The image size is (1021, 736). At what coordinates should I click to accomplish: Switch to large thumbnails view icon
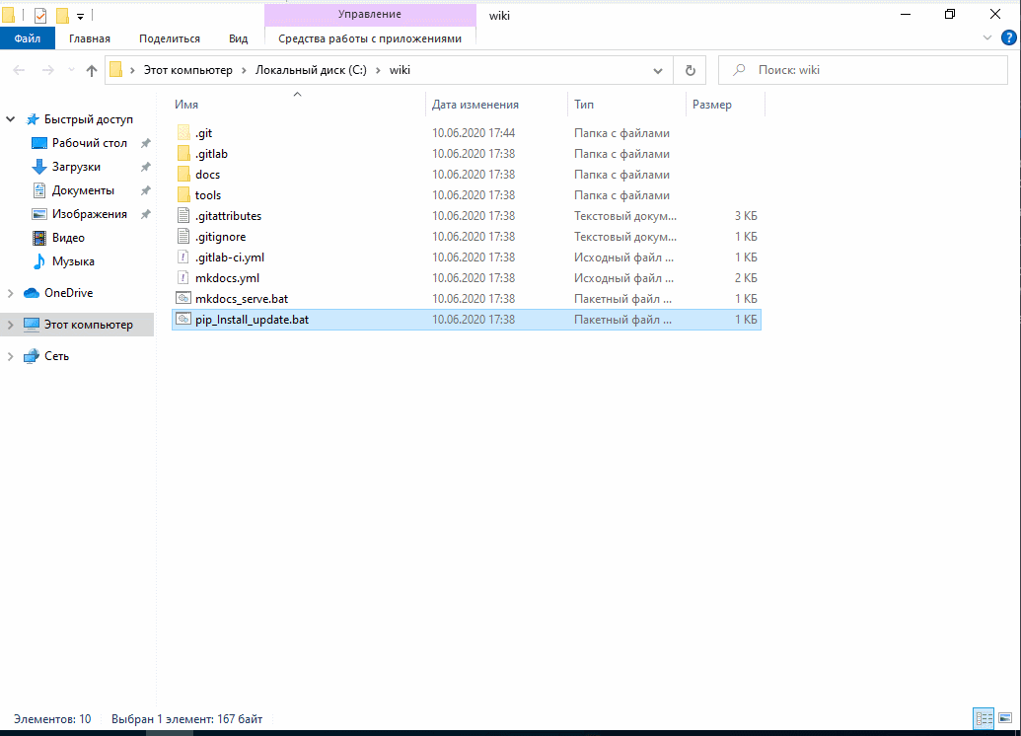[1004, 719]
